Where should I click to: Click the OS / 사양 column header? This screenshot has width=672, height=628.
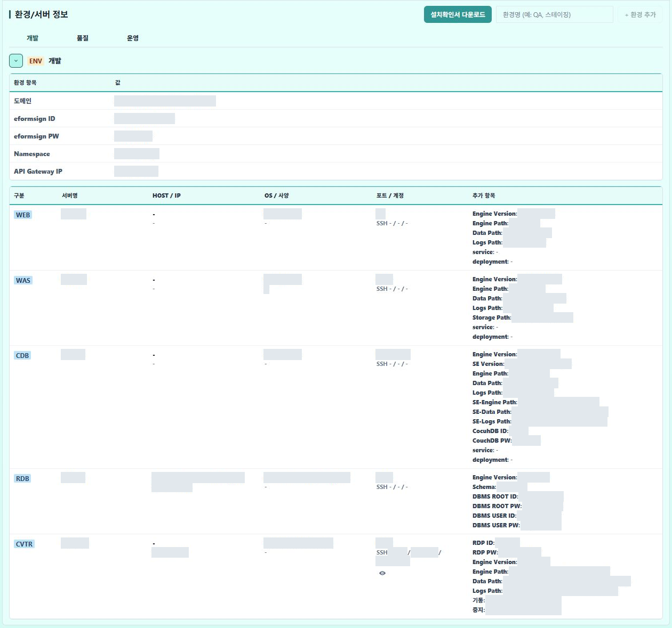point(276,195)
